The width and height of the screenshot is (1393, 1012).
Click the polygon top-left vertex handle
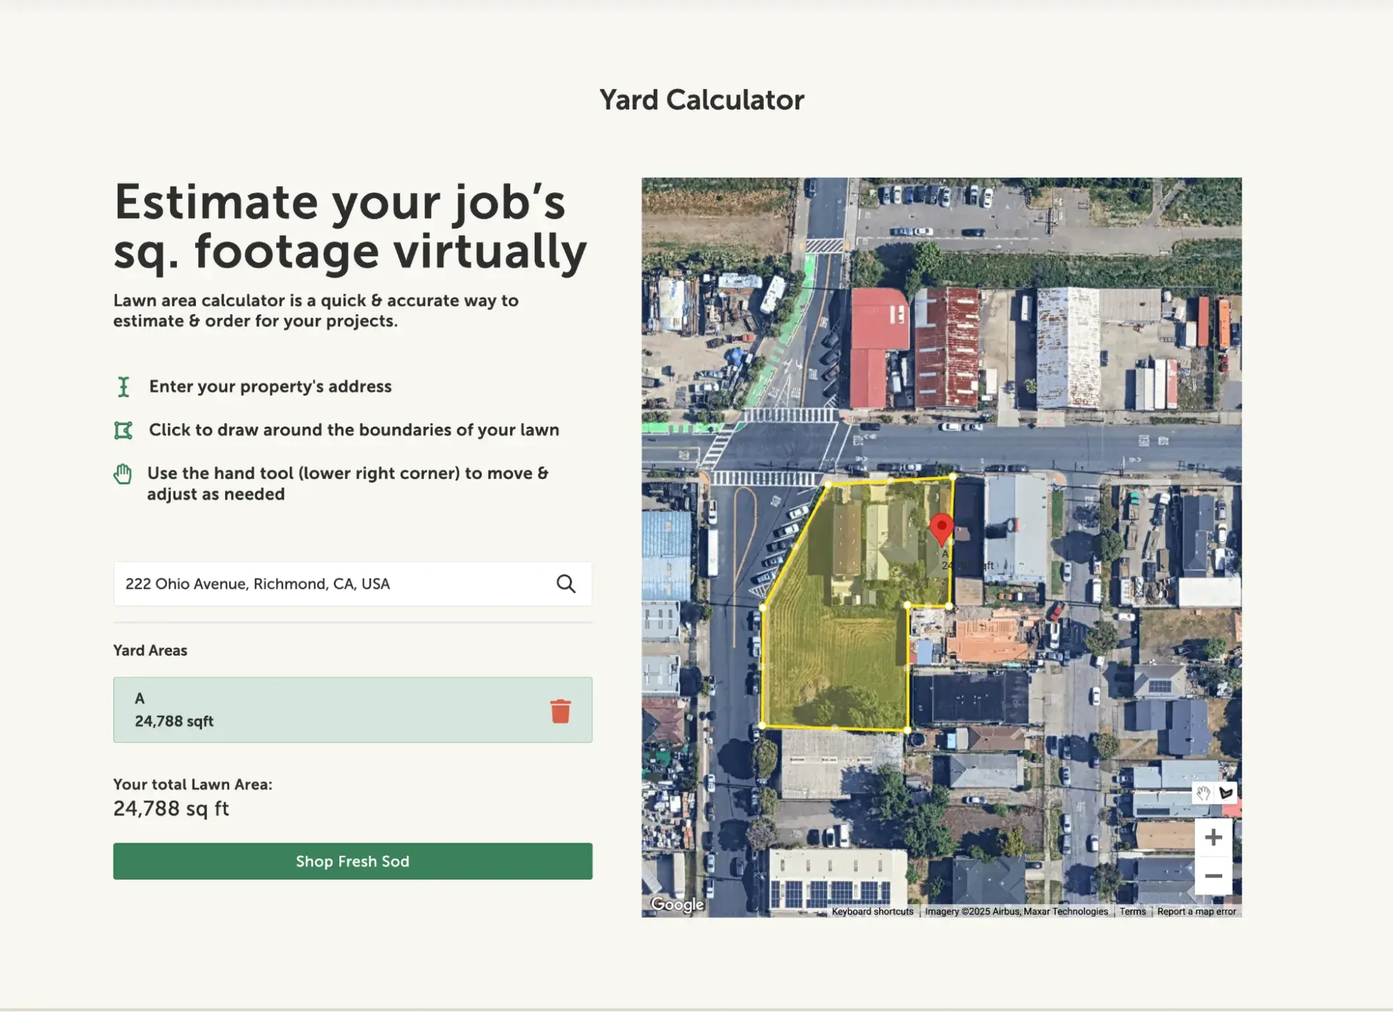pos(828,483)
